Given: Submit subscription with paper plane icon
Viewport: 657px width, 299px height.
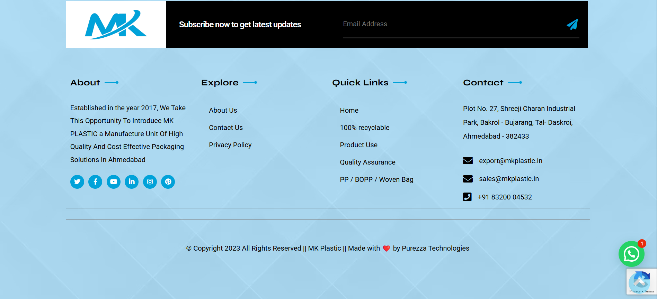Looking at the screenshot, I should tap(572, 25).
